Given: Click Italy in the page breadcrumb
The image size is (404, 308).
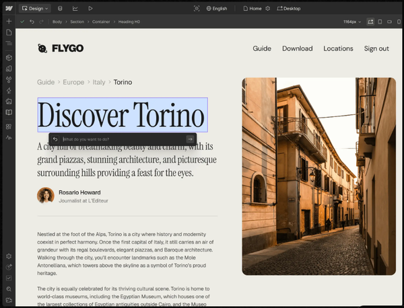Looking at the screenshot, I should tap(99, 82).
